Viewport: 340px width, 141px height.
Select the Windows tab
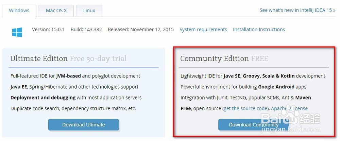(19, 11)
